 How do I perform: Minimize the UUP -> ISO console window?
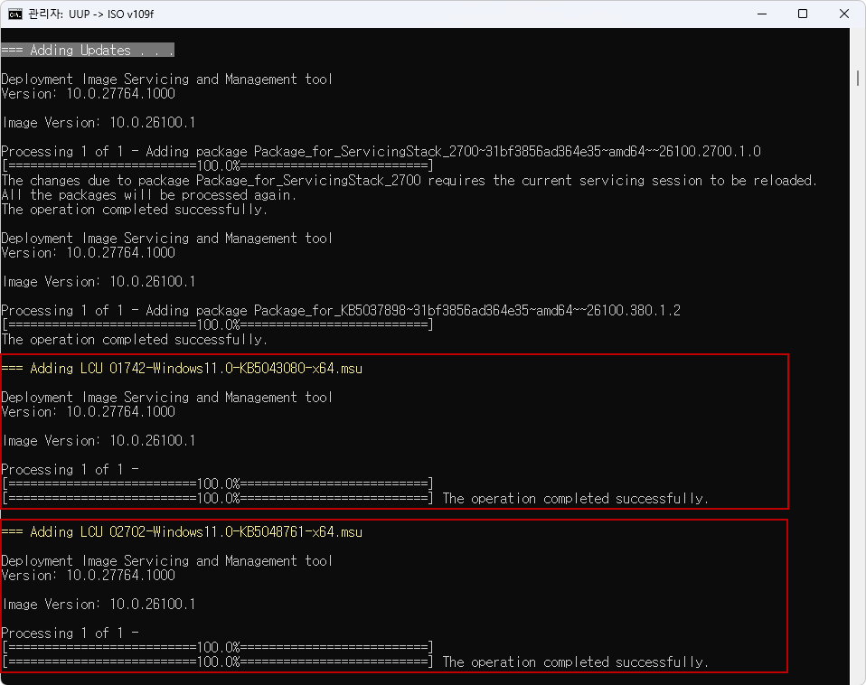tap(762, 14)
